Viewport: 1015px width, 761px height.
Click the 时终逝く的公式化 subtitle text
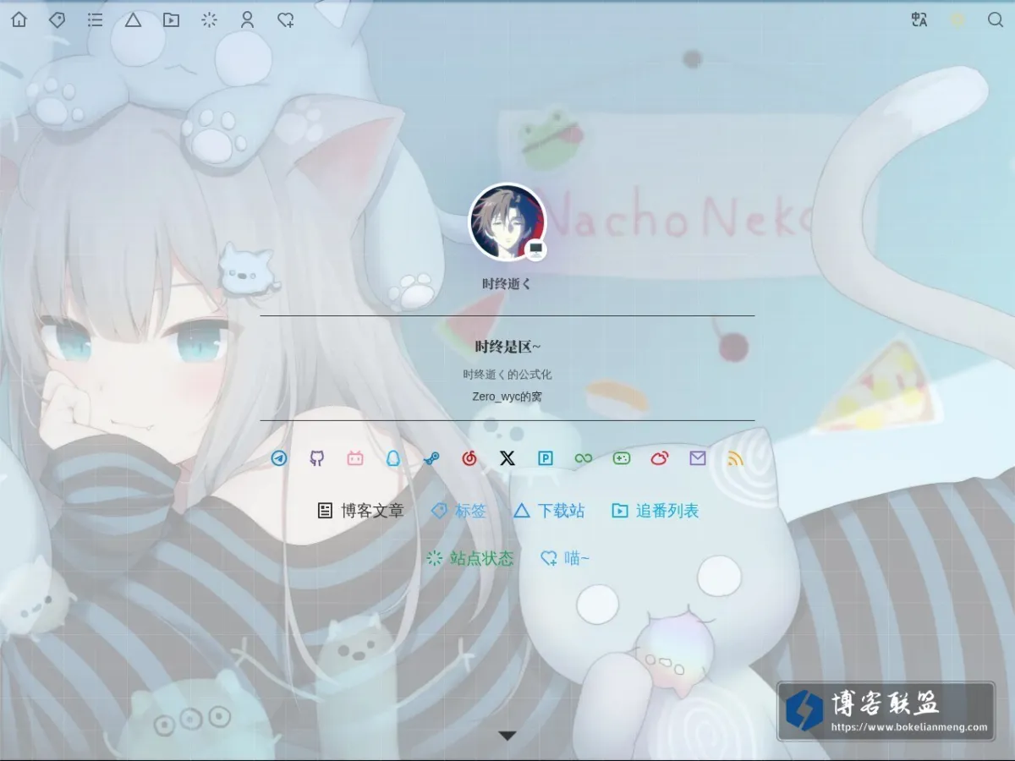click(507, 375)
